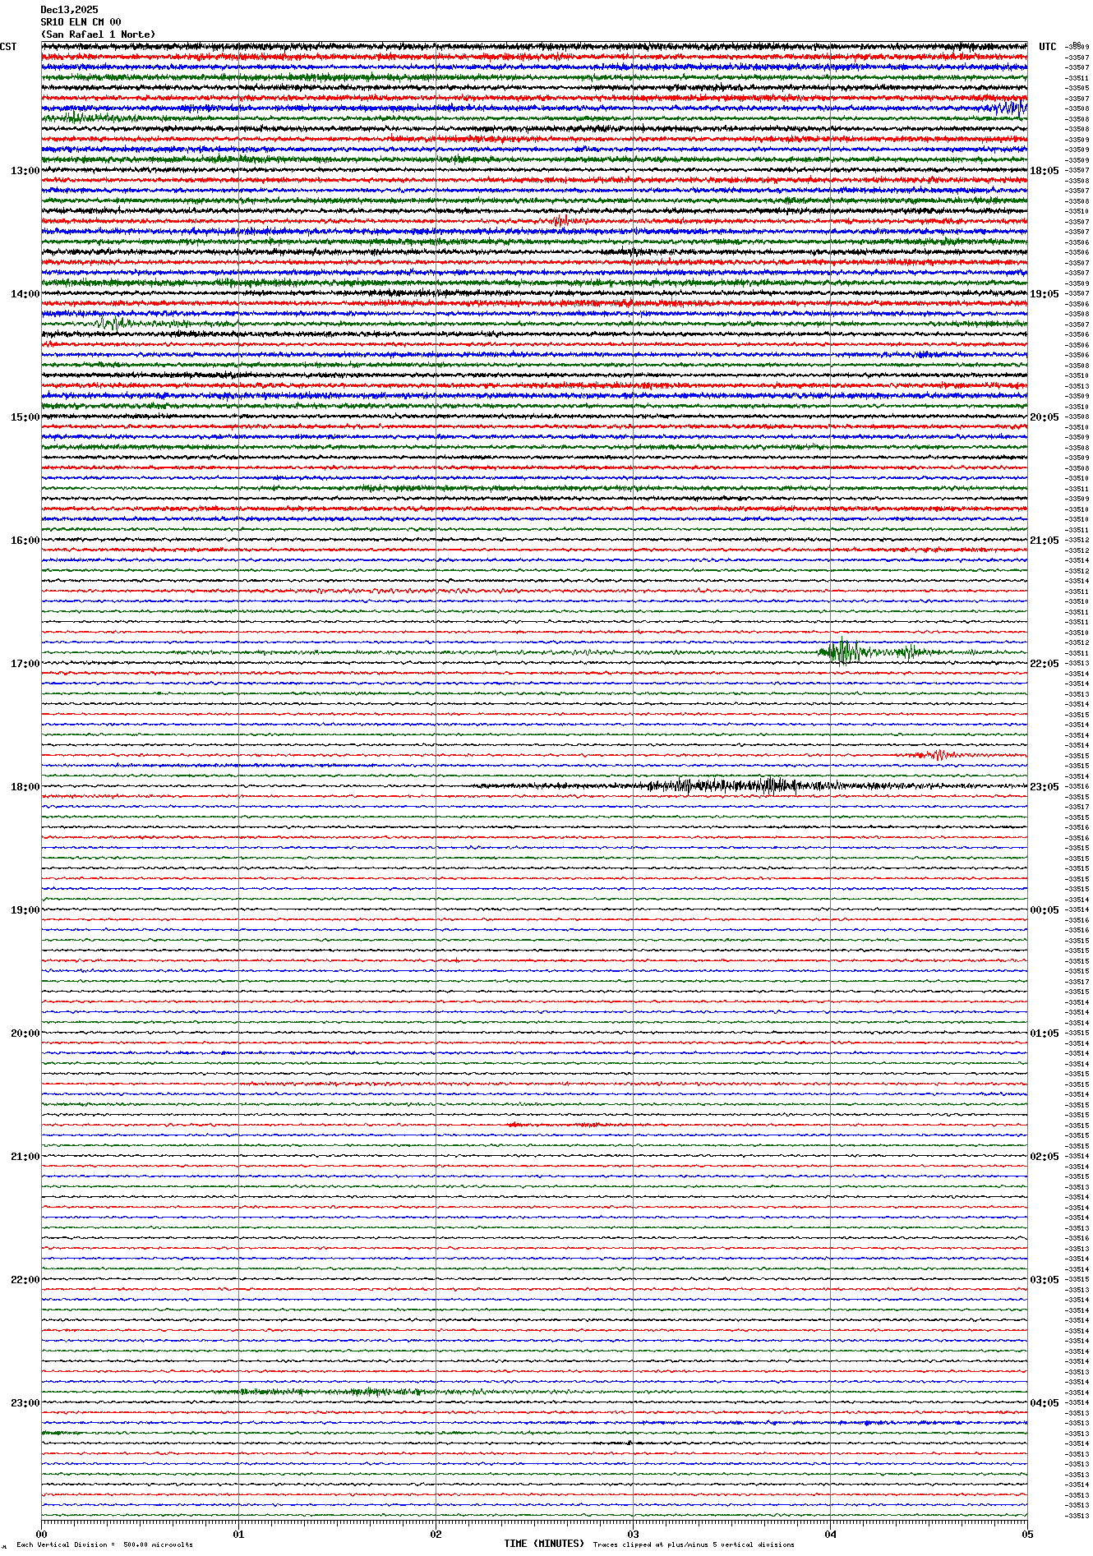
Task: Click the small red wiggle near minute 4.5
Action: (939, 755)
